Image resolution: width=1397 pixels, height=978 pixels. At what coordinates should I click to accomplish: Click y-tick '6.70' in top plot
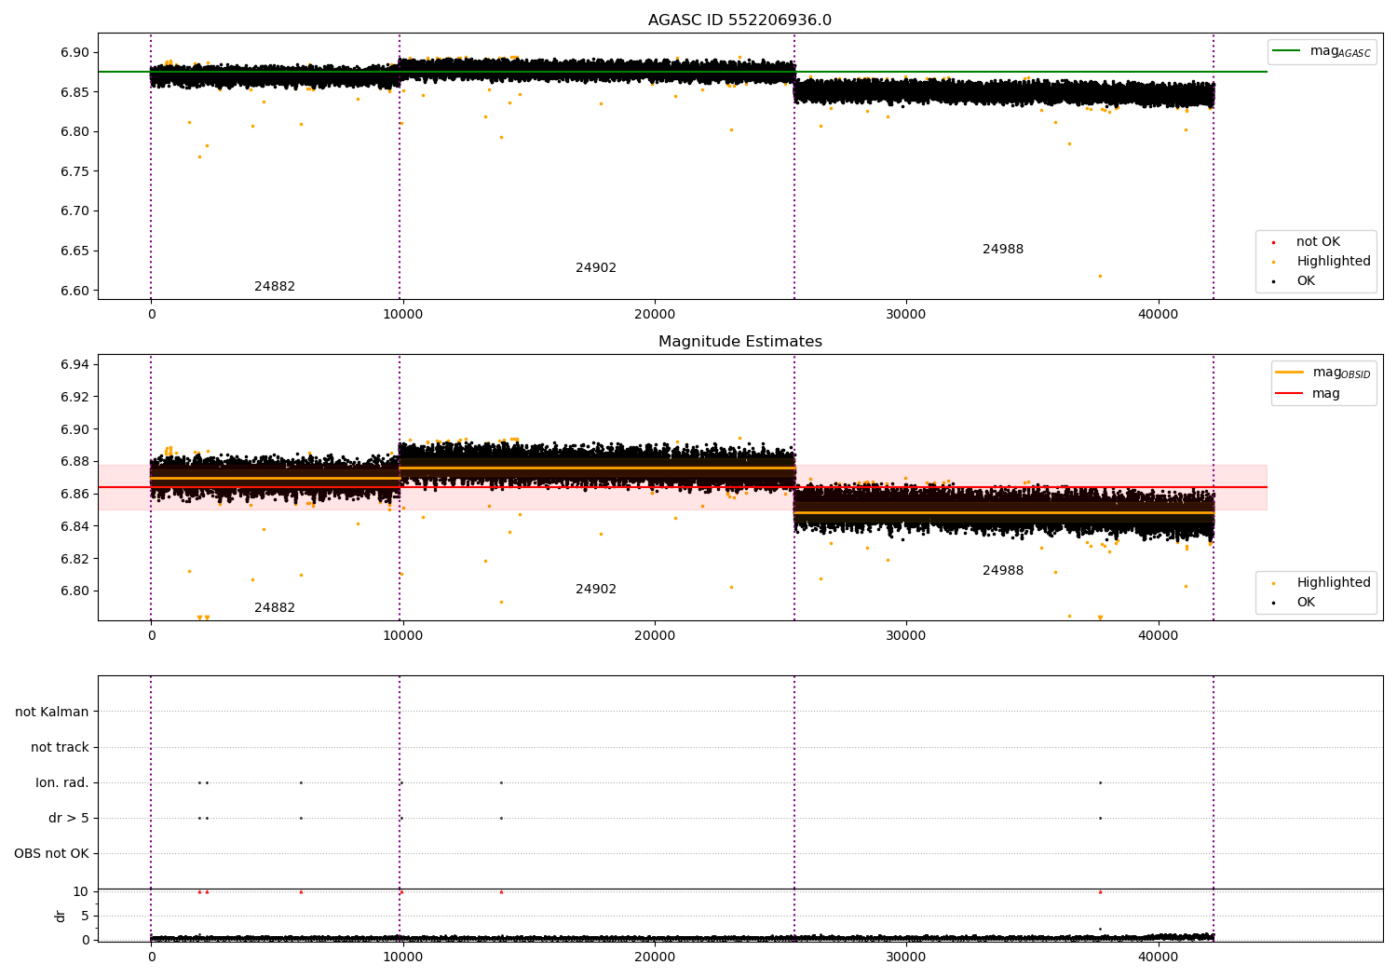pyautogui.click(x=75, y=211)
